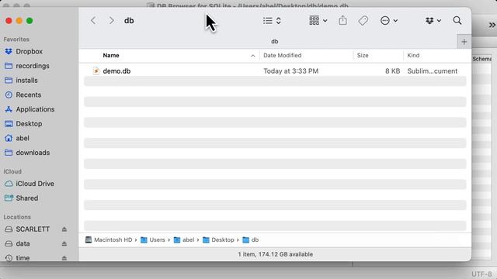Open the Dropbox toolbar dropdown
Screen dimensions: 497x279
coord(433,21)
